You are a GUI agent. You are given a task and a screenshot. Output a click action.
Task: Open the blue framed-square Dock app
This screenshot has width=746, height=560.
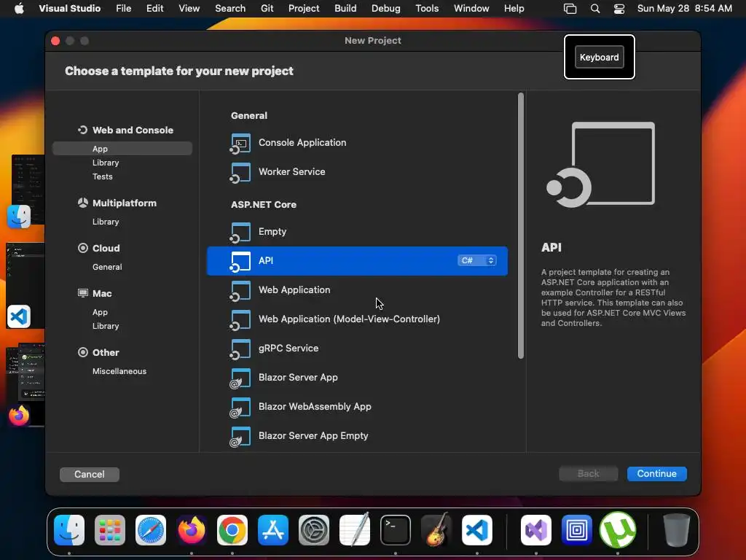coord(577,530)
